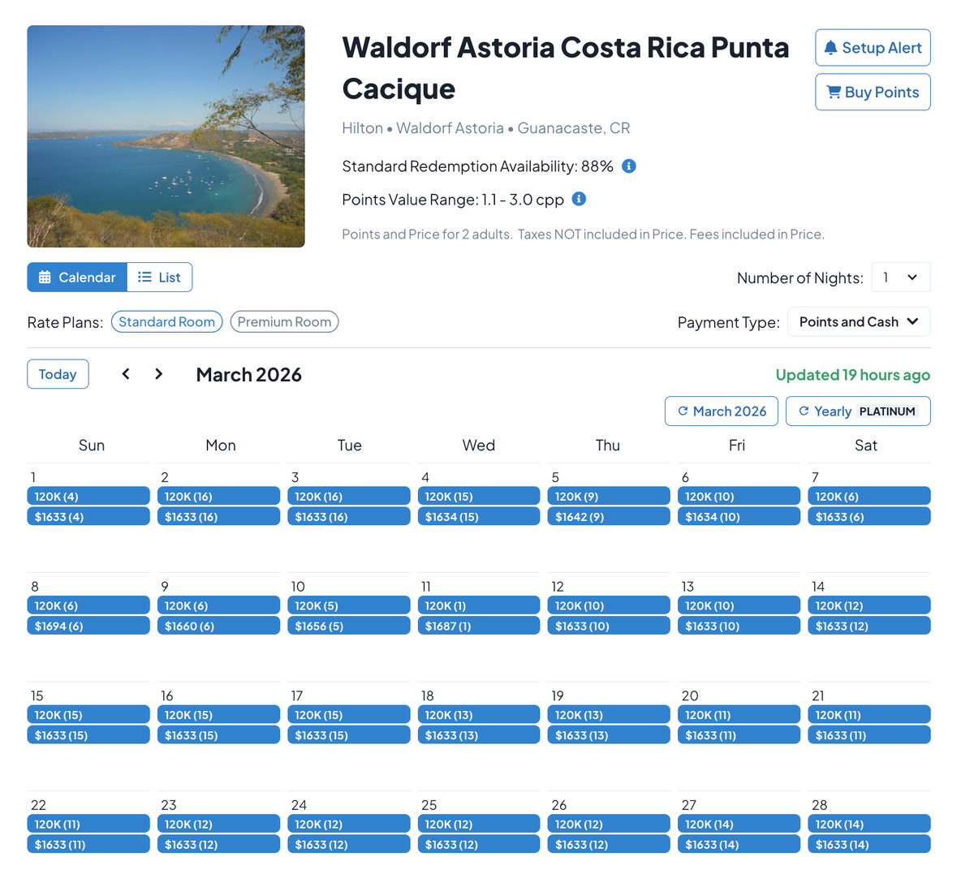This screenshot has height=874, width=974.
Task: Select $1656 (5) on March 10
Action: click(x=349, y=626)
